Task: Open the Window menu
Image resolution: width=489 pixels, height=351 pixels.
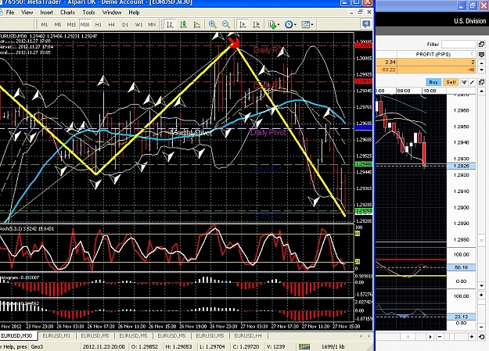Action: pos(112,13)
